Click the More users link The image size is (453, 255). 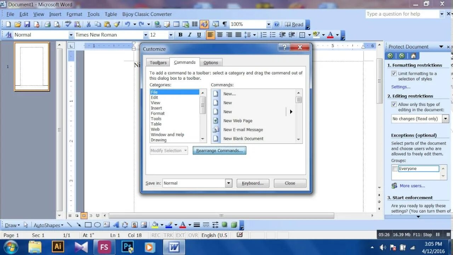point(412,186)
